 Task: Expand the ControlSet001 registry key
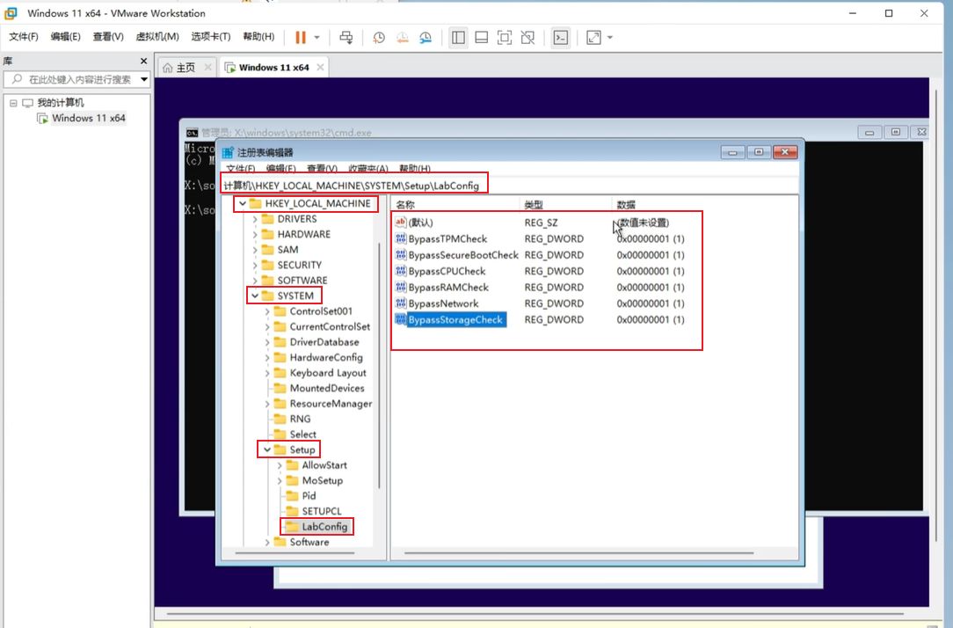click(x=267, y=311)
